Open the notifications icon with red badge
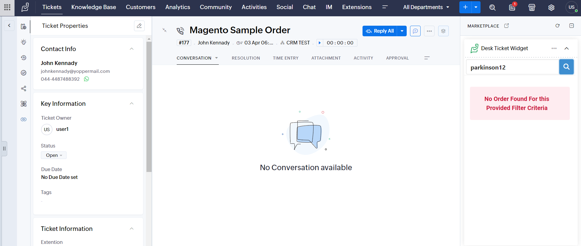 [x=512, y=8]
